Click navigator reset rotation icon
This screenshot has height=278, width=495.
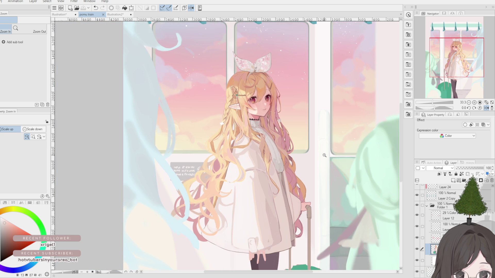pos(480,108)
